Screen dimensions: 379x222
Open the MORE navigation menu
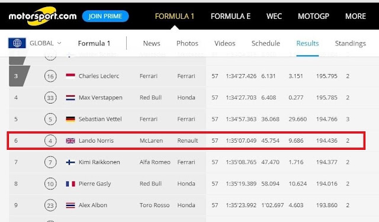355,16
